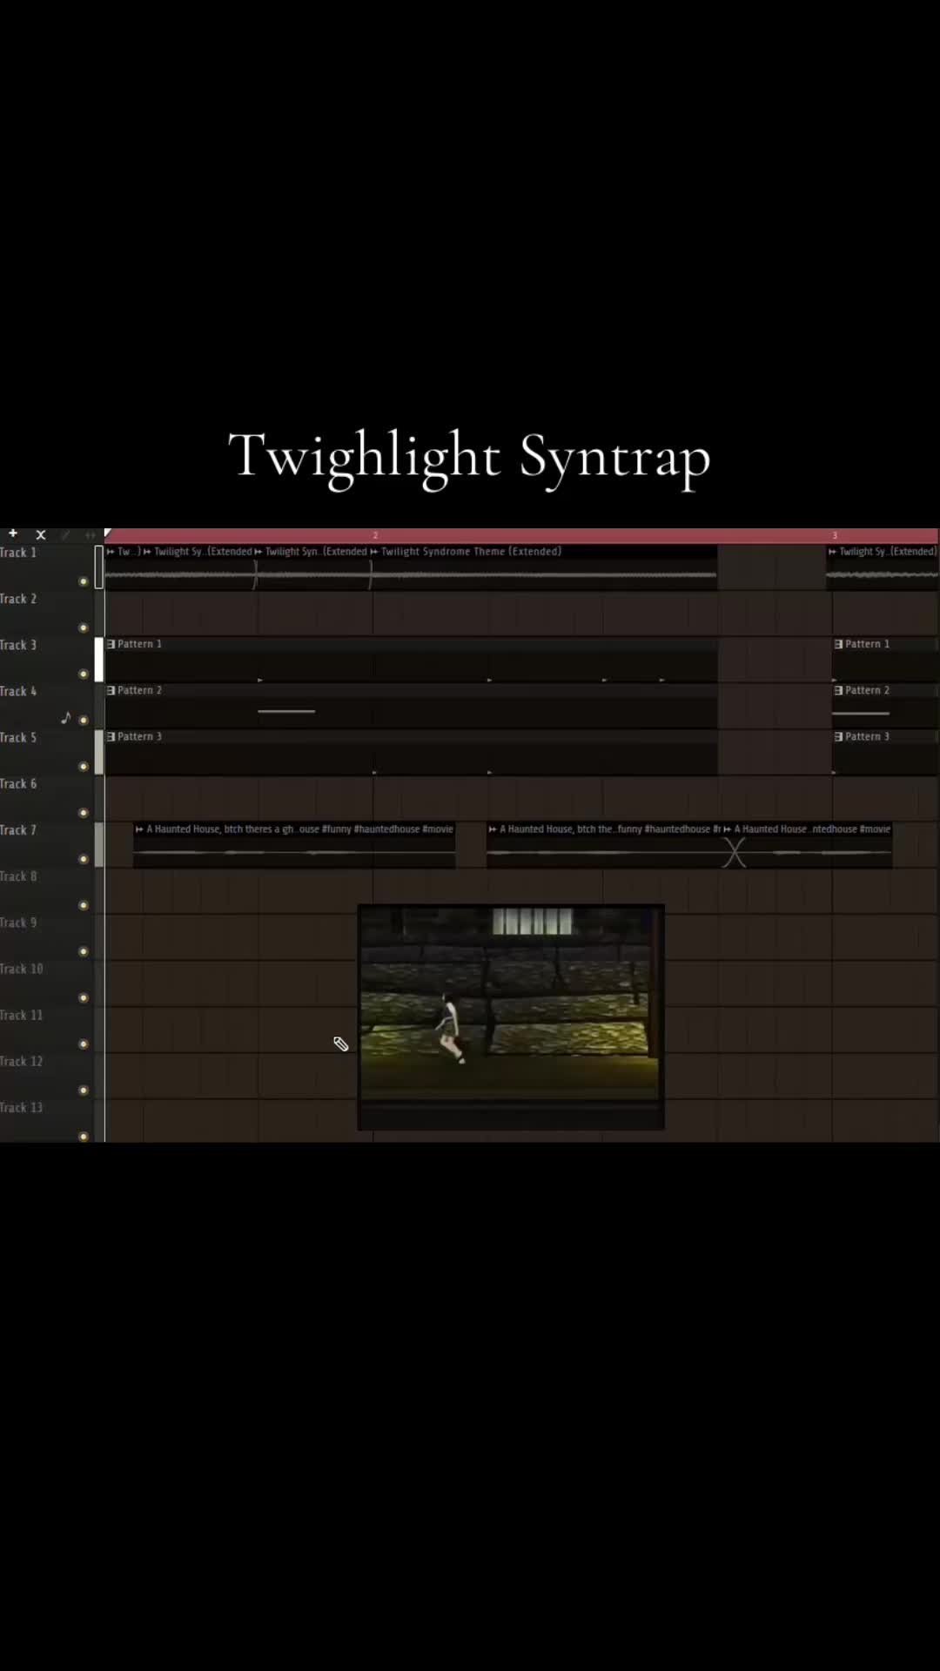This screenshot has height=1671, width=940.
Task: Open menu arrow of 'Twilight Sy..(Extended)' clip at bar 3
Action: pos(832,552)
